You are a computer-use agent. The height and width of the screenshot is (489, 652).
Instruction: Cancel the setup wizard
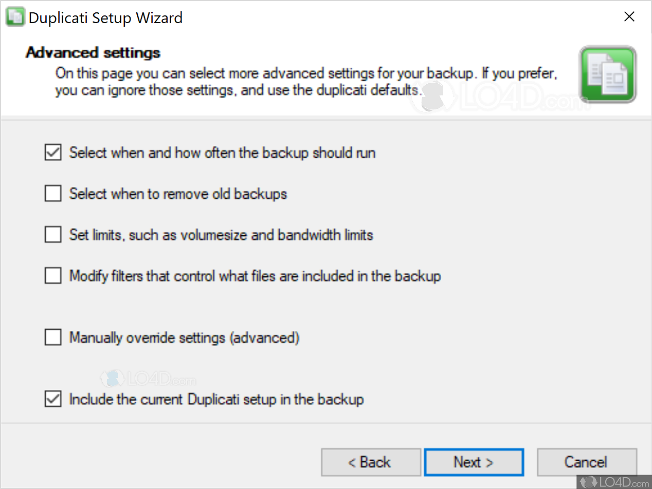tap(587, 462)
